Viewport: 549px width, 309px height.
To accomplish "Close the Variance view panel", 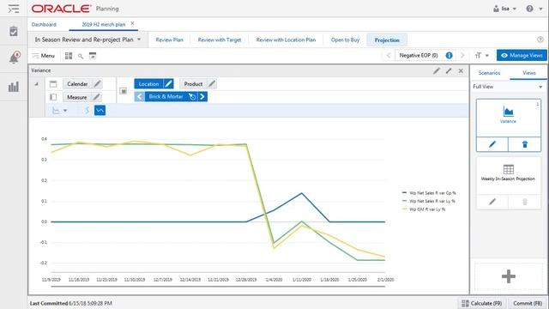I will tap(461, 70).
